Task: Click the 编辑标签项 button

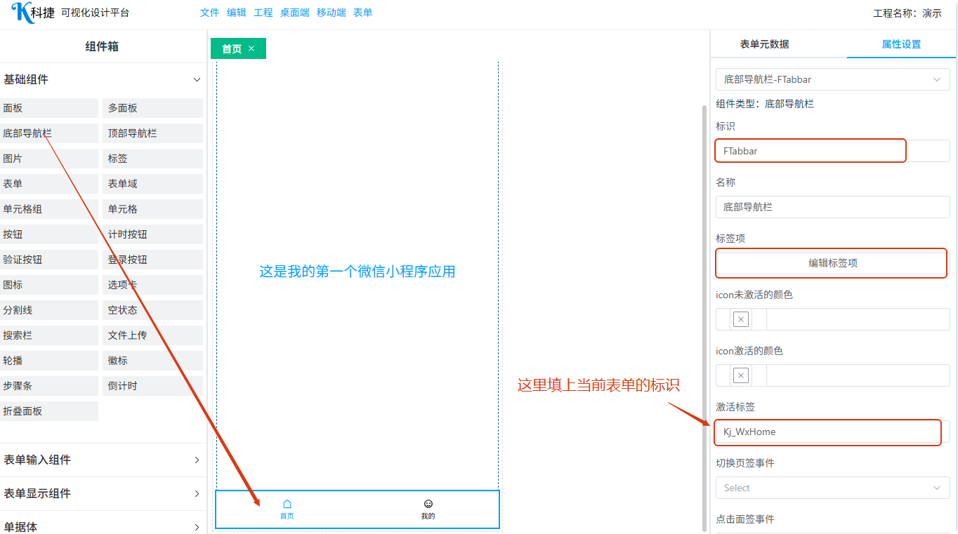Action: pos(832,263)
